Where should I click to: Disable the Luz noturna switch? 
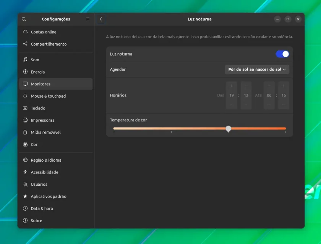click(x=282, y=54)
